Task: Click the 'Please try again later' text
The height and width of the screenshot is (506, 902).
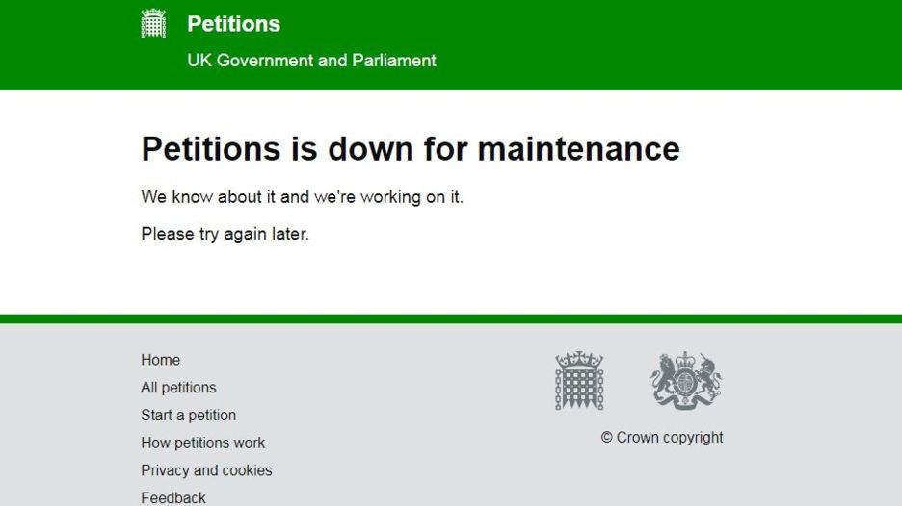Action: 225,234
